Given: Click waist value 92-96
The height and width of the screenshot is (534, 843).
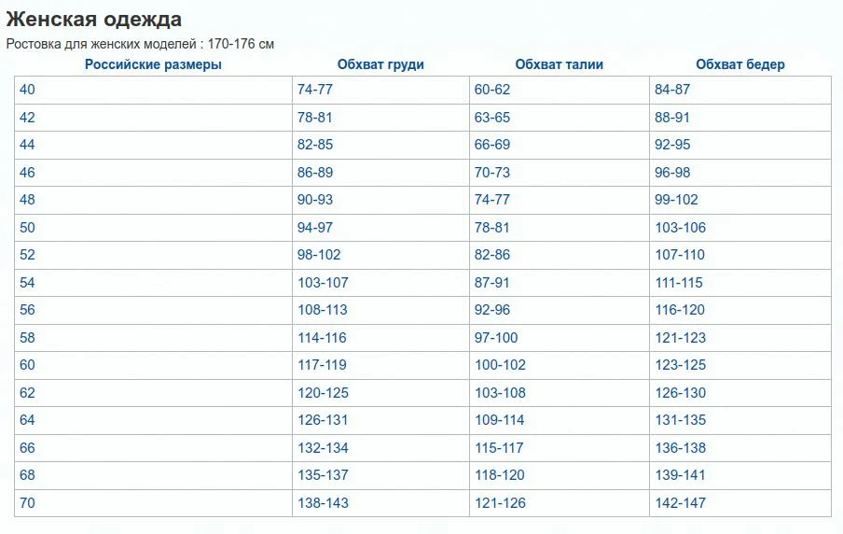Looking at the screenshot, I should [x=492, y=310].
